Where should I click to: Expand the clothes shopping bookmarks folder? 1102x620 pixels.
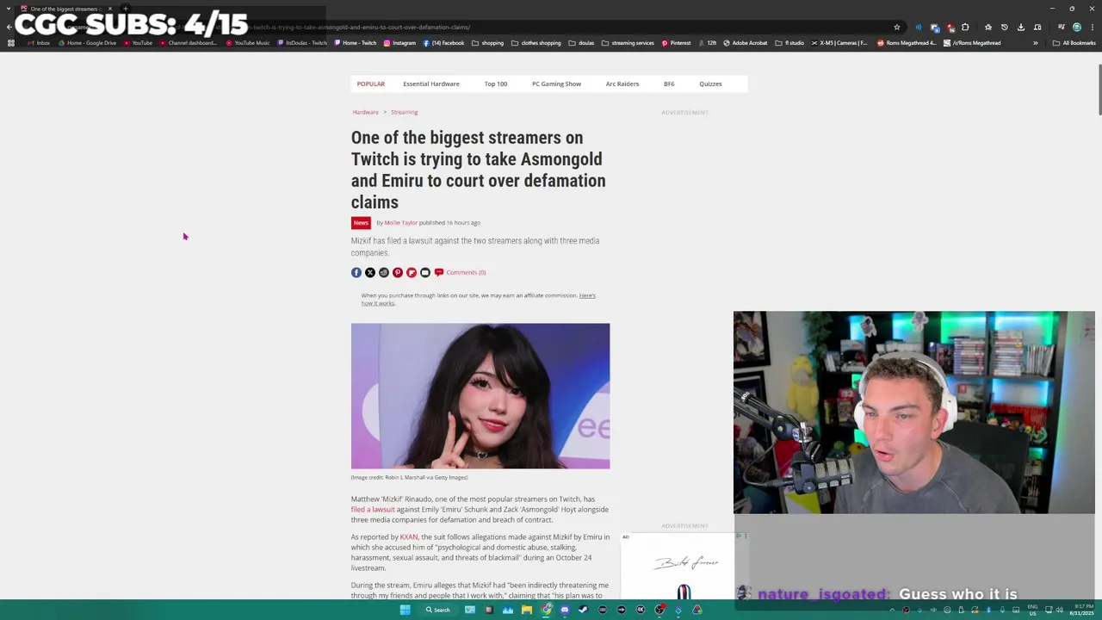click(536, 43)
